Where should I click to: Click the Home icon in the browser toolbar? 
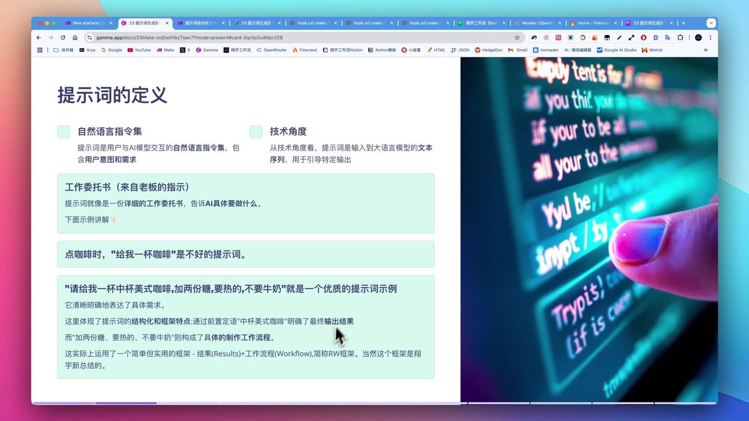(75, 37)
